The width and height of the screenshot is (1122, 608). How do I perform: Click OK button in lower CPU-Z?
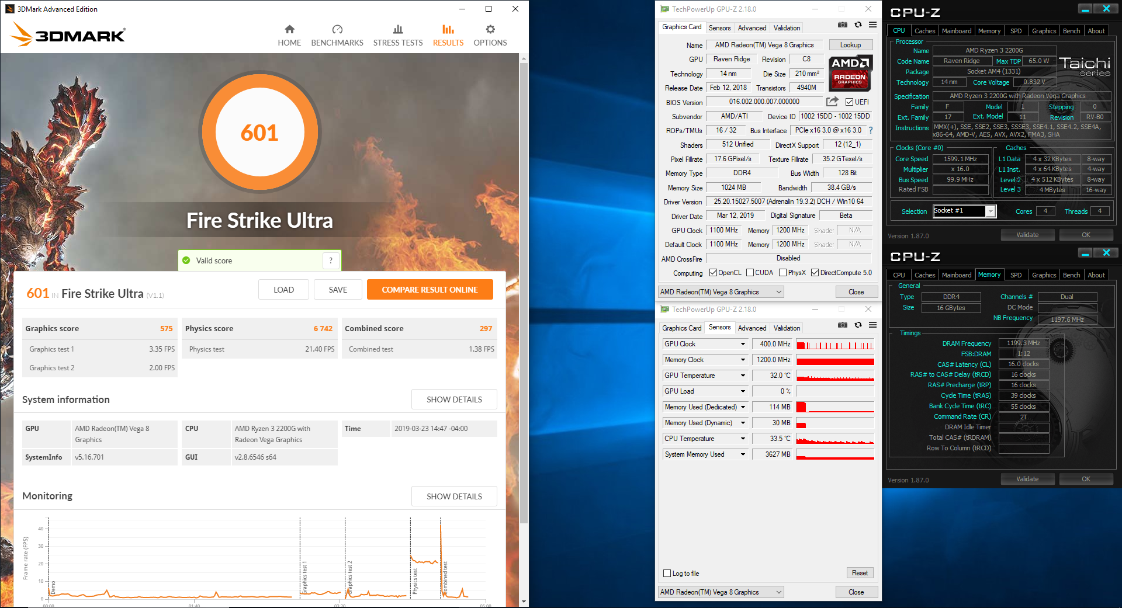pyautogui.click(x=1086, y=479)
